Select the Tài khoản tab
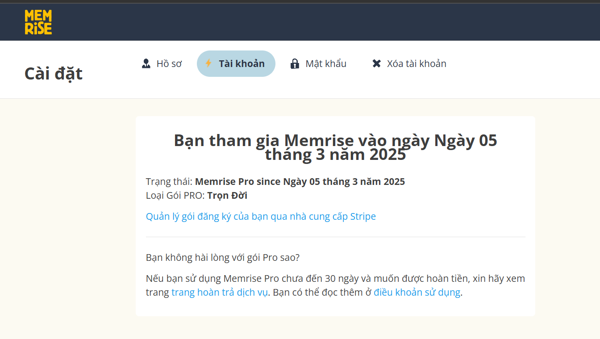The image size is (600, 339). tap(236, 64)
